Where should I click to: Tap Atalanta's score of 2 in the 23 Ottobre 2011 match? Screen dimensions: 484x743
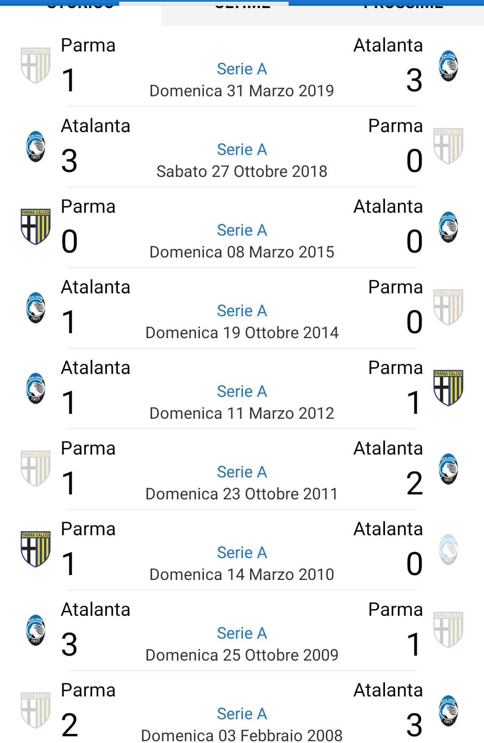tap(414, 484)
